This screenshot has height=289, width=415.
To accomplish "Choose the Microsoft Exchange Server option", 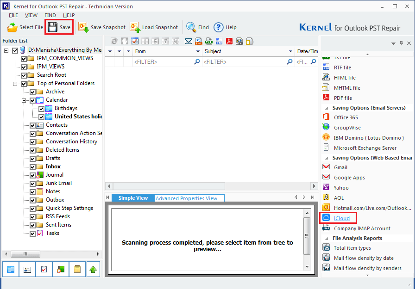I will [365, 148].
